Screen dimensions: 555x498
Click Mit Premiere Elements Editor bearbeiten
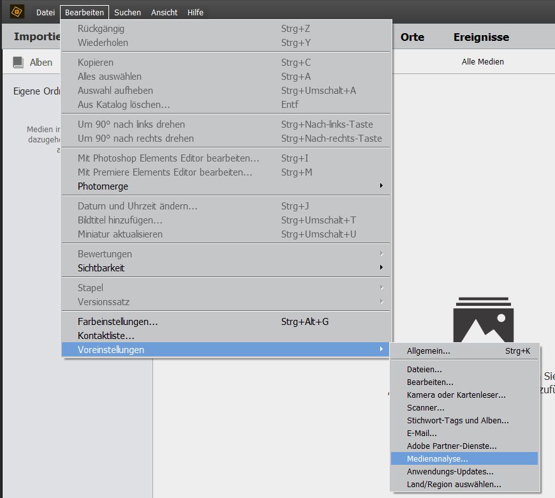[x=226, y=172]
